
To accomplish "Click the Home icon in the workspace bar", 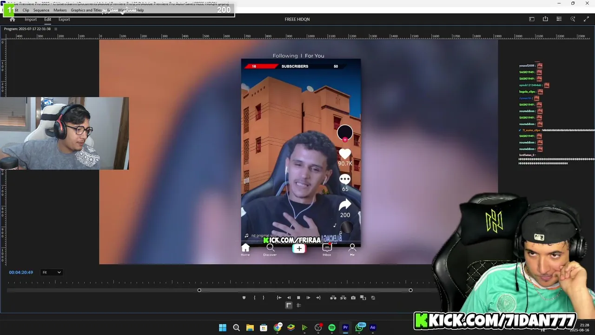I will [x=13, y=19].
